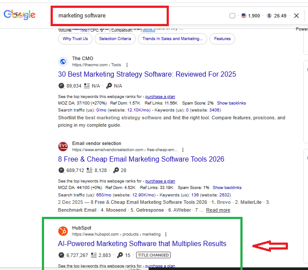Open the Selection Criteria chip
Screen dimensions: 308x270
pos(115,39)
